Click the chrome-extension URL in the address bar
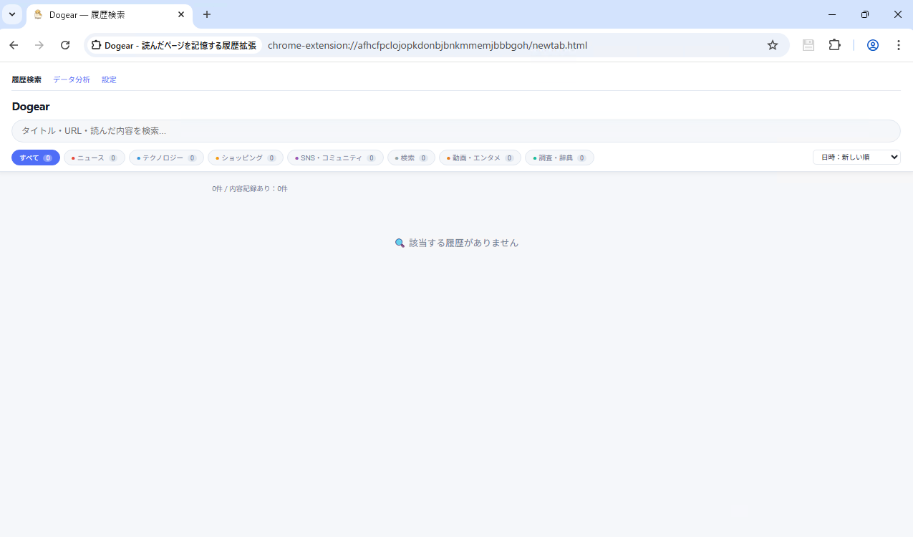The height and width of the screenshot is (537, 913). (427, 45)
